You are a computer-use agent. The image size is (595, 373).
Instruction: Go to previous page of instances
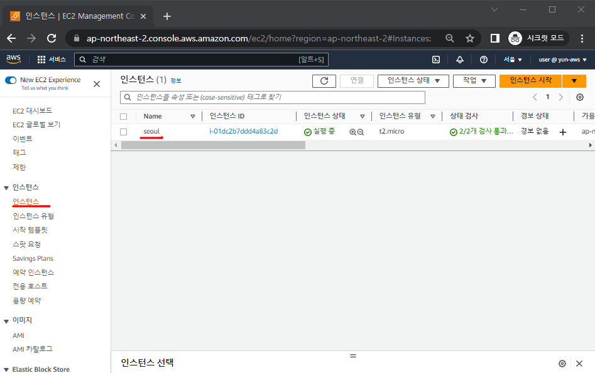pyautogui.click(x=535, y=97)
